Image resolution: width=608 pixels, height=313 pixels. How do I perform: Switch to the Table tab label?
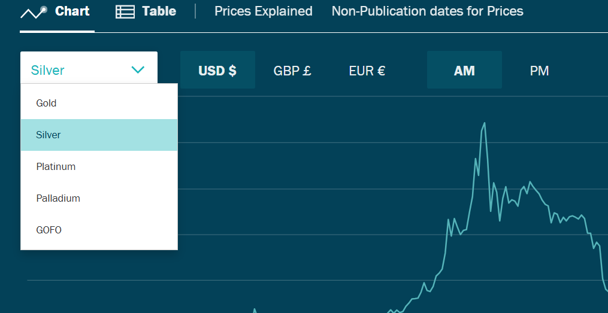click(159, 11)
